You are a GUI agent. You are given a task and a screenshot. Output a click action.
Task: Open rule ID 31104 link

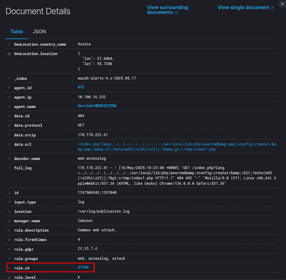pyautogui.click(x=83, y=268)
